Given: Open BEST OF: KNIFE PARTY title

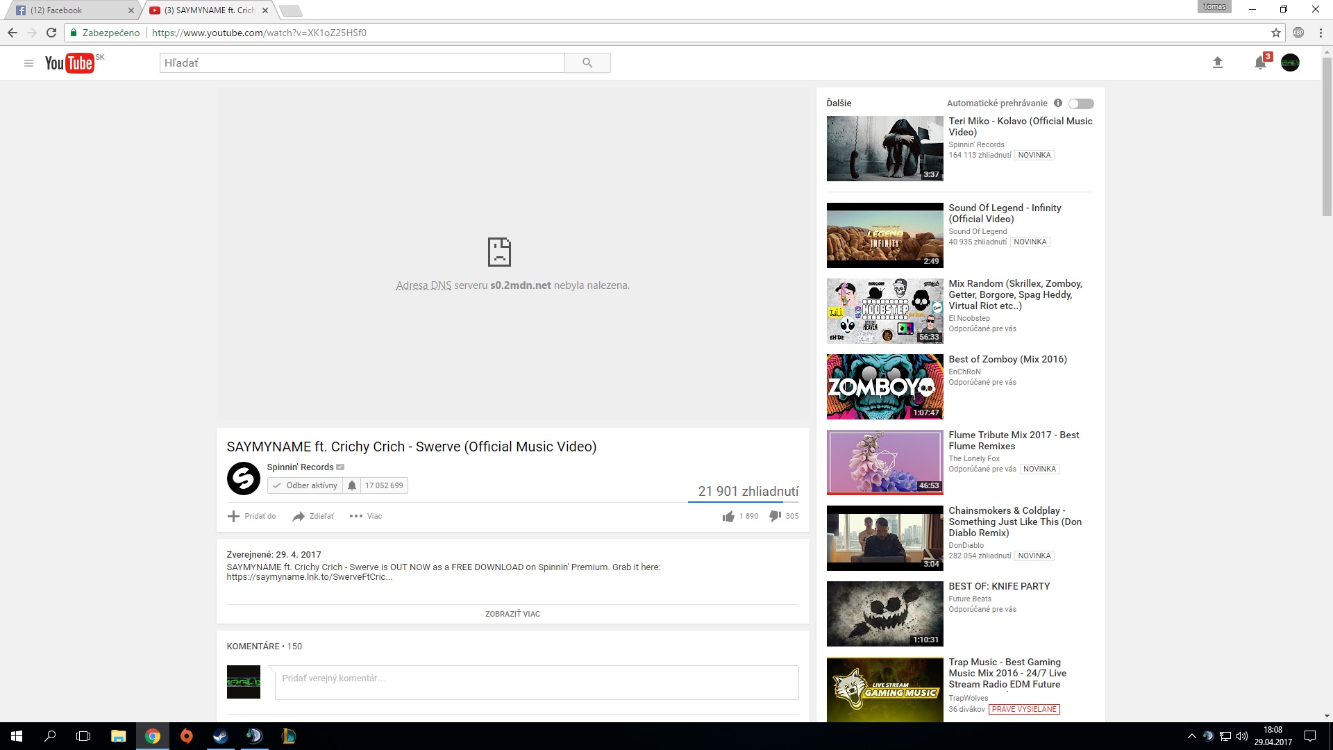Looking at the screenshot, I should pyautogui.click(x=999, y=586).
